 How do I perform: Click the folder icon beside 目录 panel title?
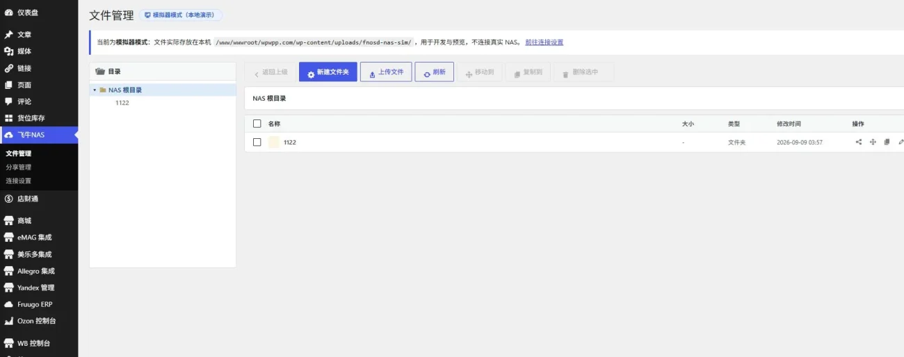click(100, 72)
